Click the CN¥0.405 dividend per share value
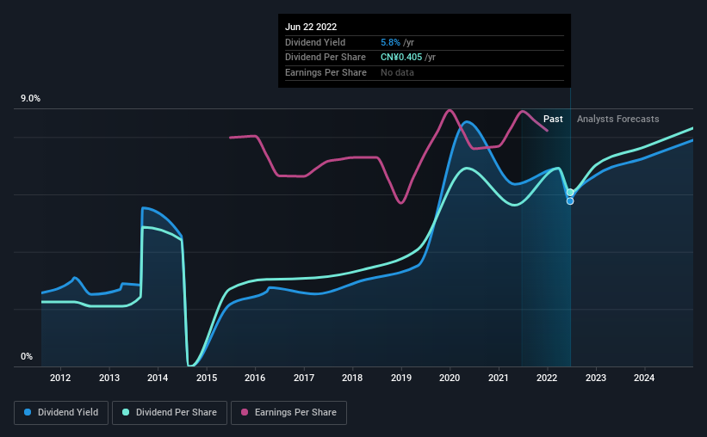 point(401,58)
